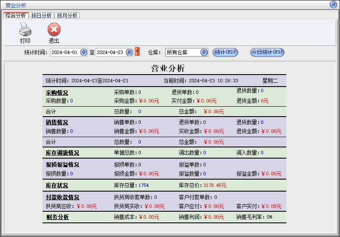Click the 今日统计(F3) button

[x=267, y=52]
